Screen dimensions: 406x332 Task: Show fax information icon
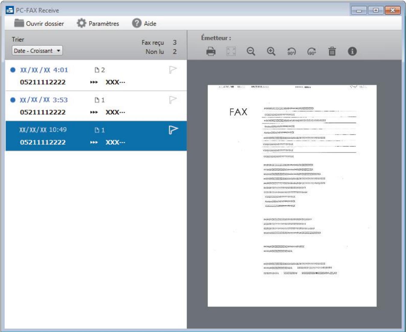pos(352,51)
